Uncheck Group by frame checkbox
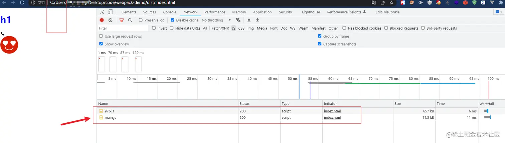The height and width of the screenshot is (143, 505). click(320, 36)
